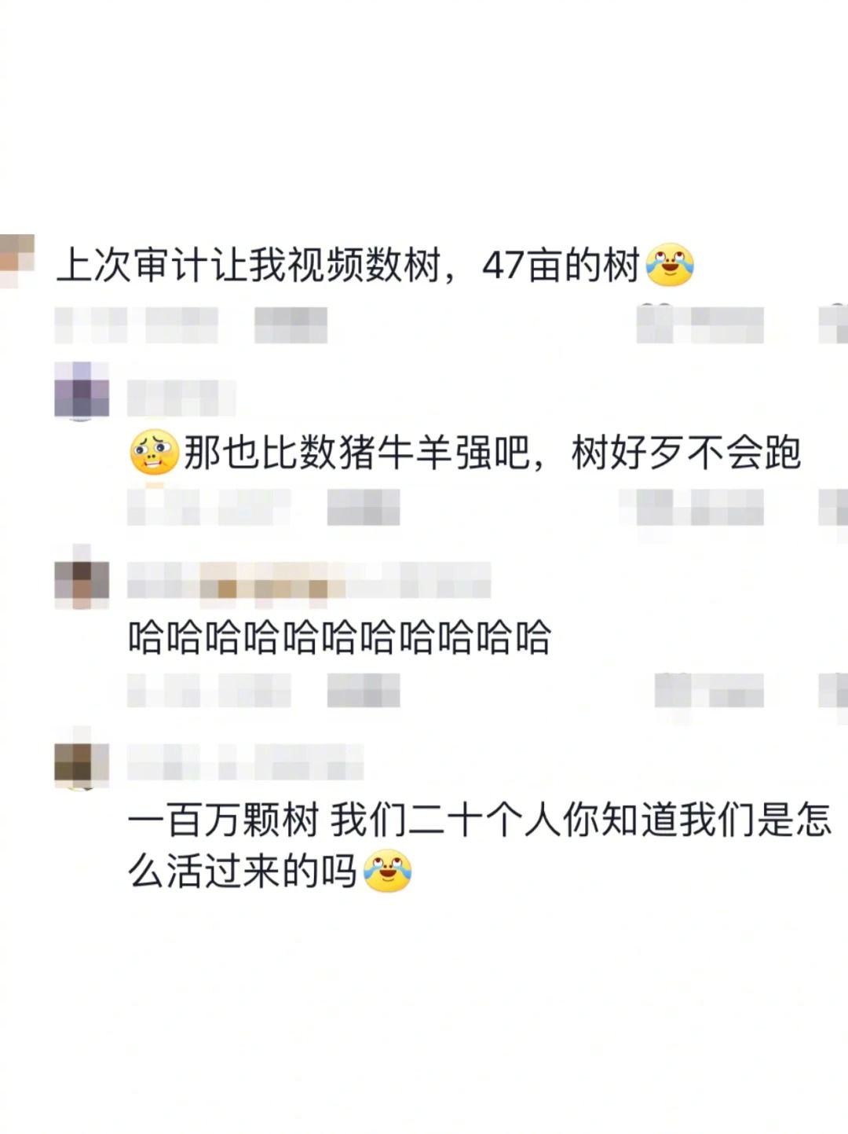This screenshot has width=848, height=1134.
Task: Tap the worried emoji before "那也比数猪牛羊强吧"
Action: point(154,453)
